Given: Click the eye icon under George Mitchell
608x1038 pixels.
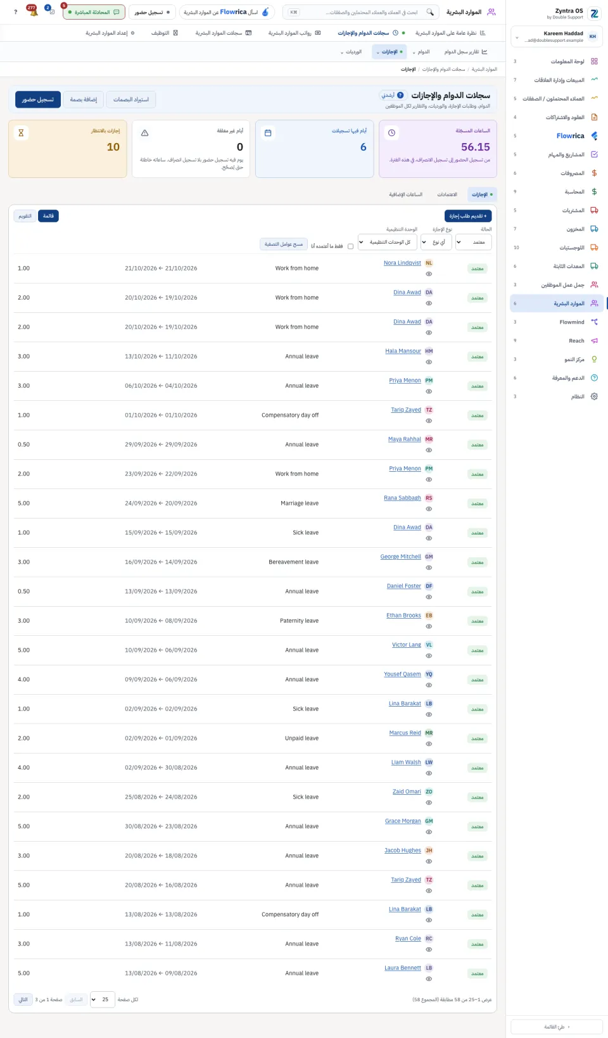Looking at the screenshot, I should 429,567.
